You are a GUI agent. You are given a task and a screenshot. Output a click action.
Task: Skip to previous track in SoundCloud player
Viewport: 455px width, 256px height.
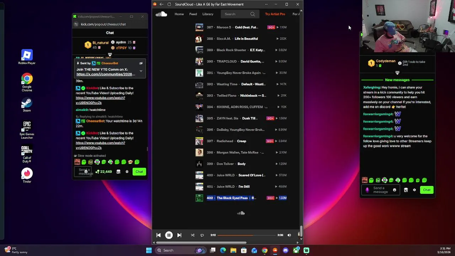click(x=159, y=235)
